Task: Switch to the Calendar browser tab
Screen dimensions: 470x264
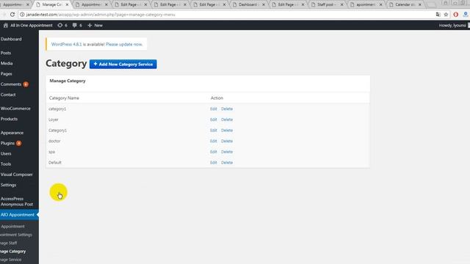Action: 405,4
